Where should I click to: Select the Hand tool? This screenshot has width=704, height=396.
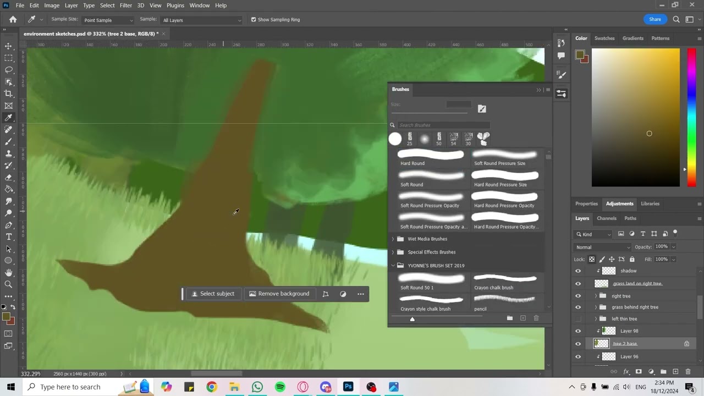point(9,273)
